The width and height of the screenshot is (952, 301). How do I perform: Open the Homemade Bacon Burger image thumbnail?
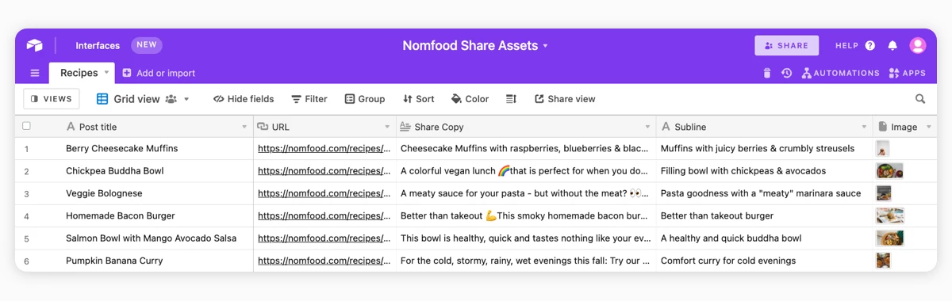click(x=889, y=215)
